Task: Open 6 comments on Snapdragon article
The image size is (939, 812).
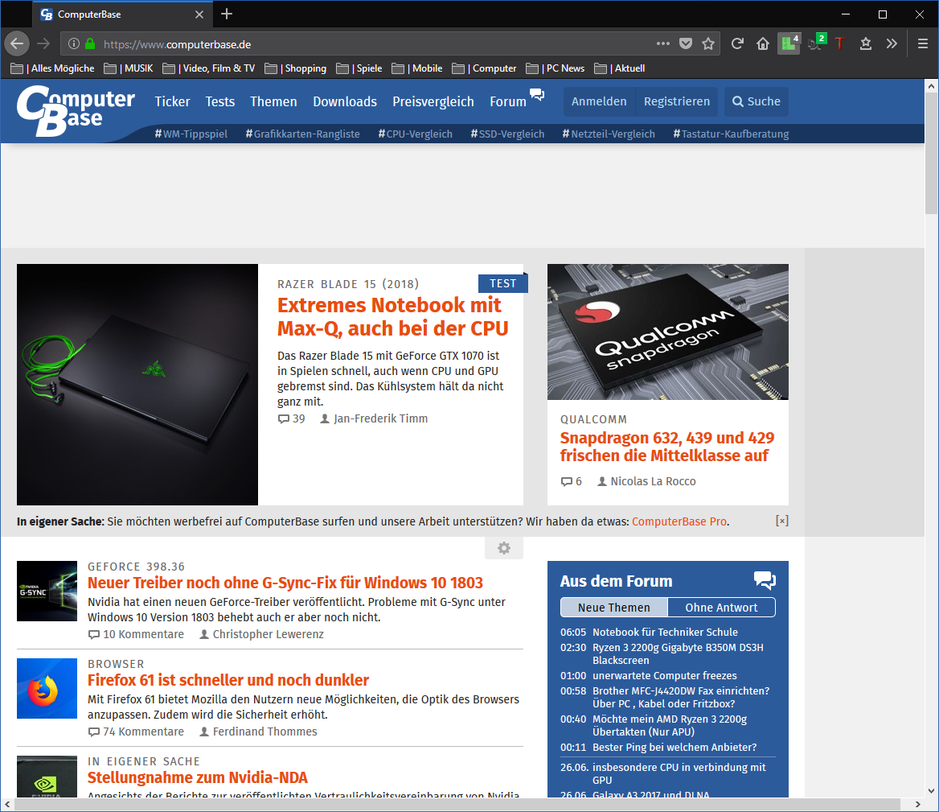Action: [572, 481]
